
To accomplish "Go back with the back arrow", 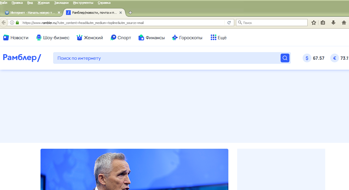I will 4,23.
